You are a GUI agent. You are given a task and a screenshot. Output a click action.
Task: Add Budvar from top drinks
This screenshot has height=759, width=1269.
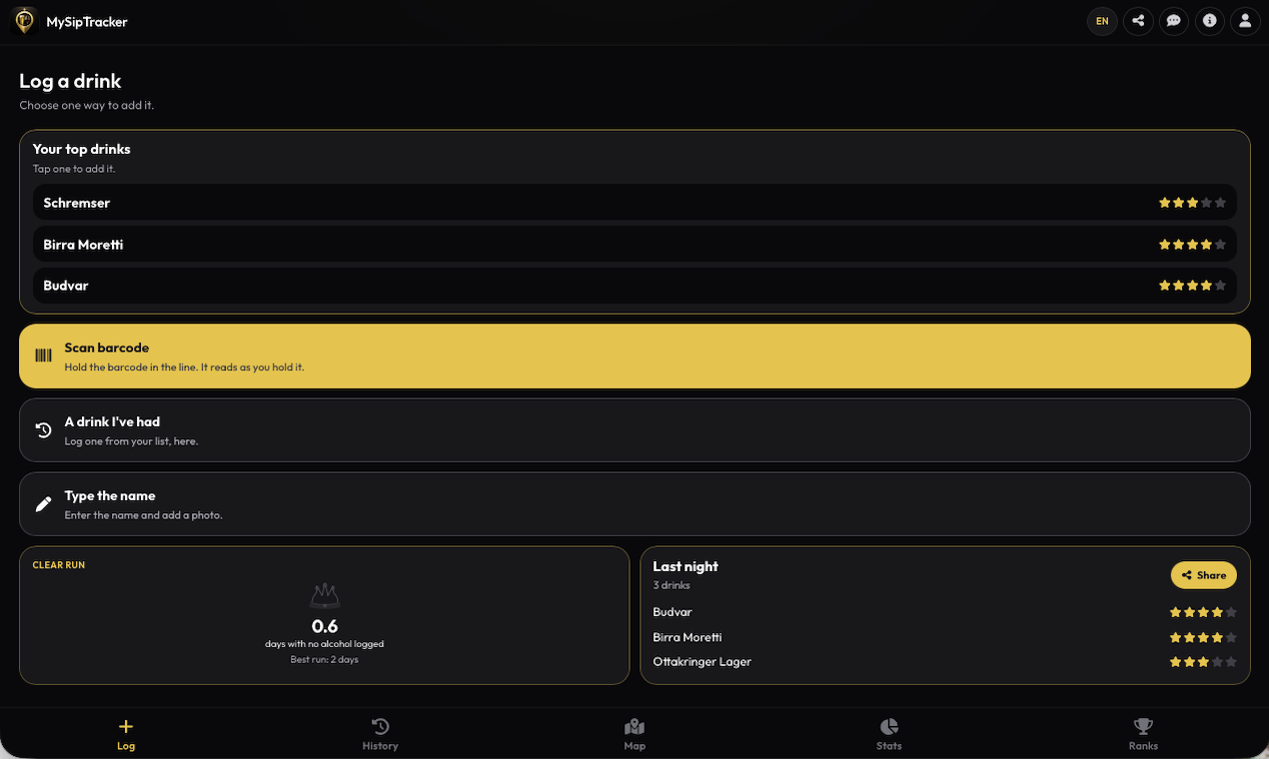pyautogui.click(x=634, y=286)
